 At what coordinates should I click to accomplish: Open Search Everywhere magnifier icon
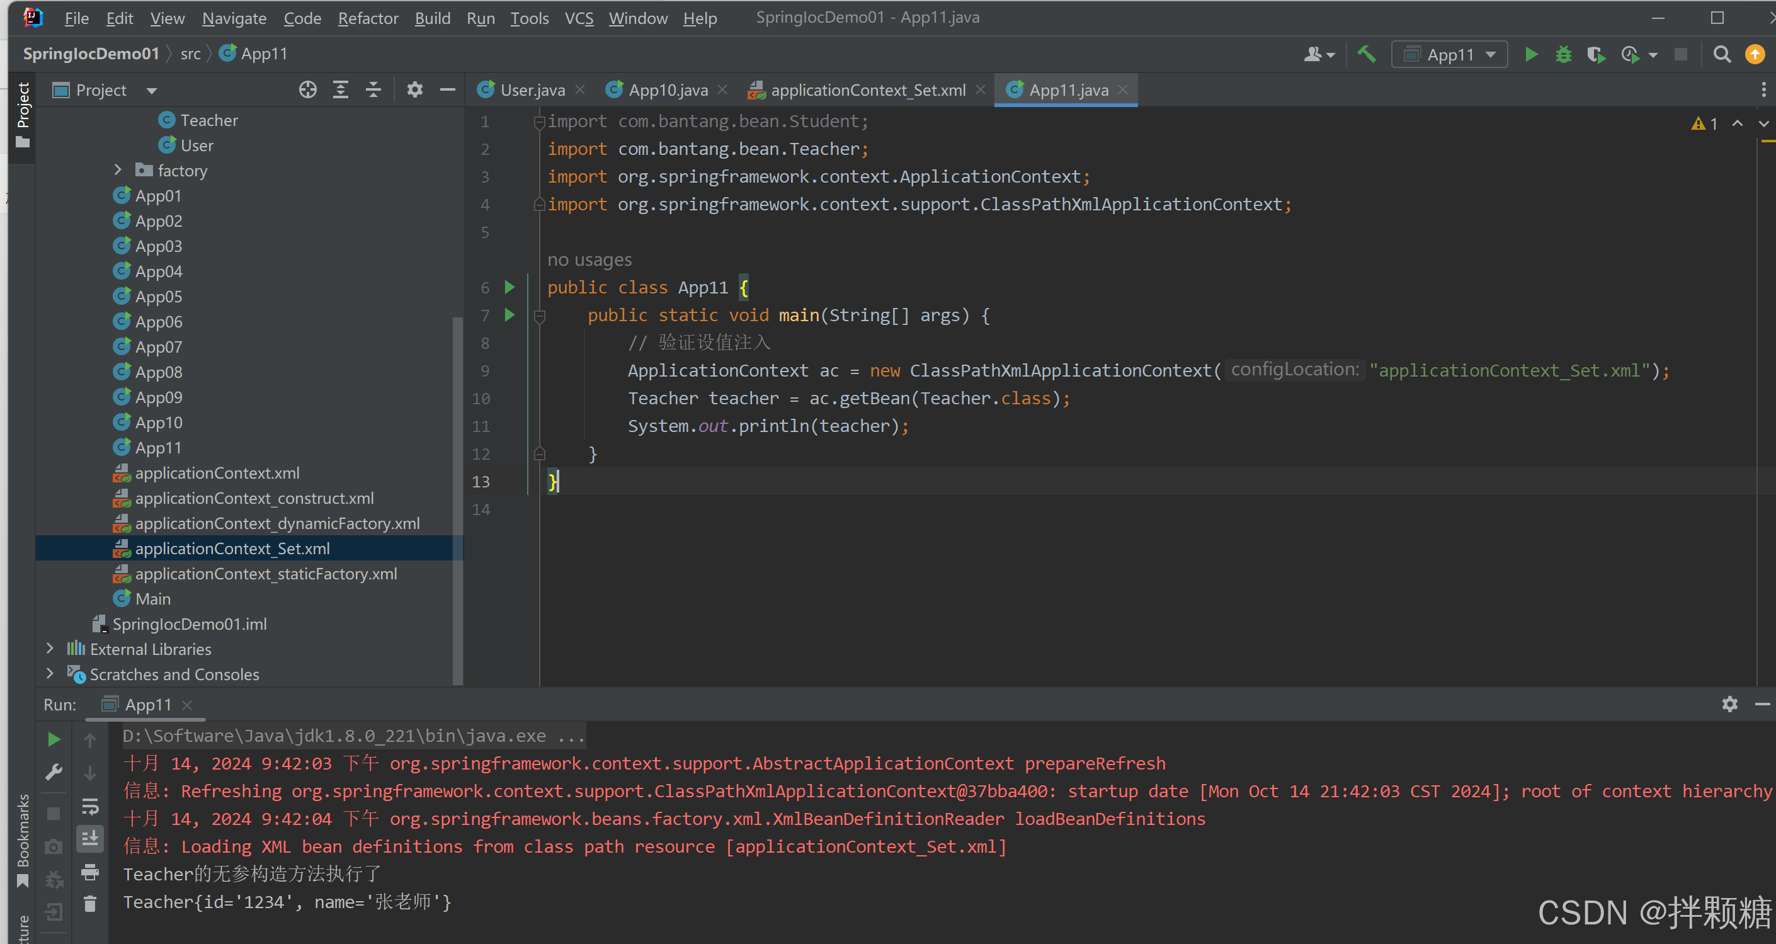(1722, 54)
